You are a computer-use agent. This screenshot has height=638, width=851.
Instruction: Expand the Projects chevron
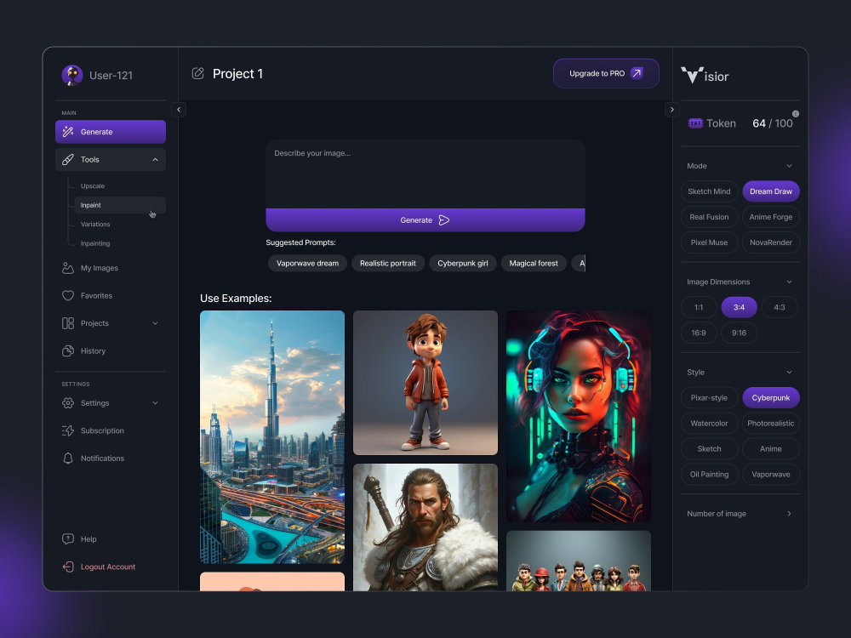coord(155,323)
